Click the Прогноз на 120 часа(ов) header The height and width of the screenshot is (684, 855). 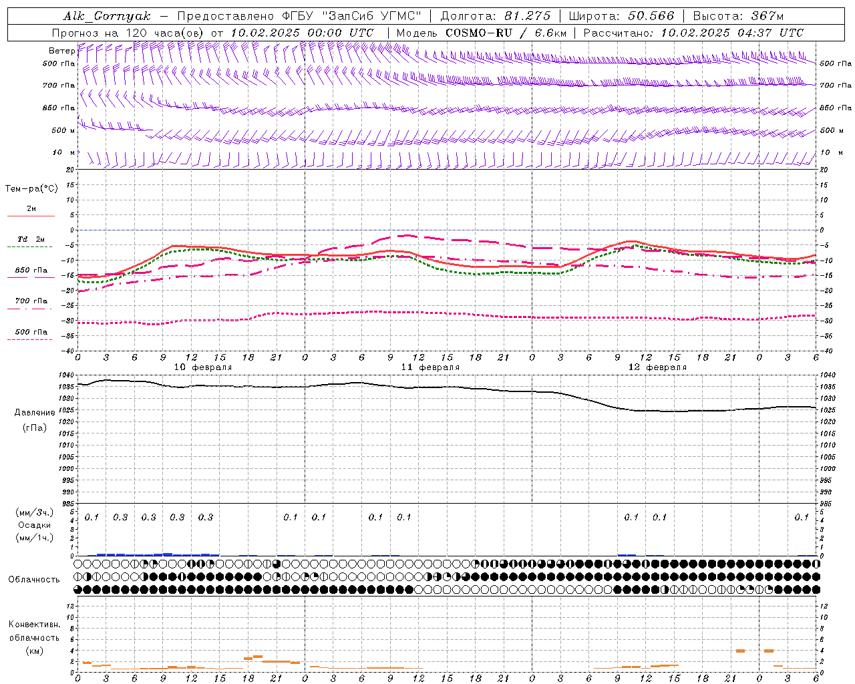(x=130, y=33)
